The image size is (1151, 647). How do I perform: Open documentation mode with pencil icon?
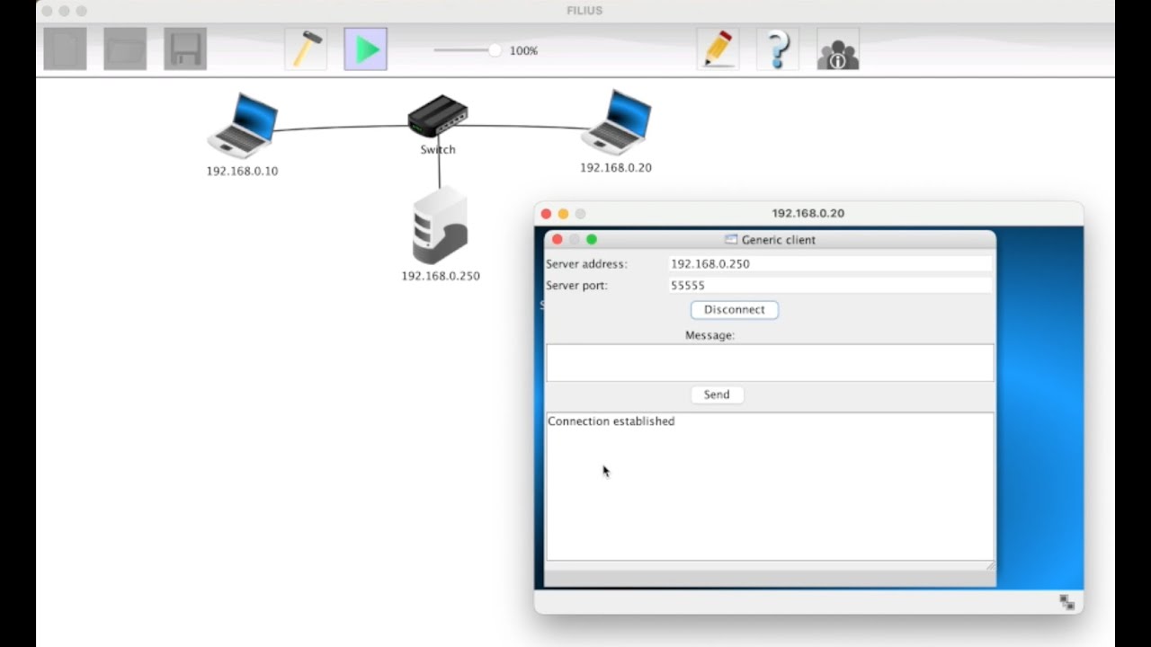pos(718,49)
